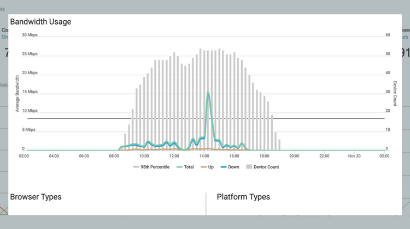Click the 30 Mbps axis label
This screenshot has width=410, height=229.
pyautogui.click(x=30, y=35)
